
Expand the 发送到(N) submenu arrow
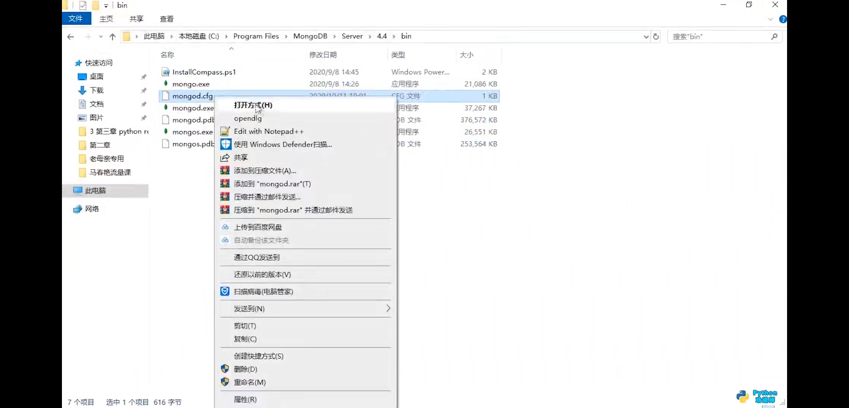click(387, 309)
